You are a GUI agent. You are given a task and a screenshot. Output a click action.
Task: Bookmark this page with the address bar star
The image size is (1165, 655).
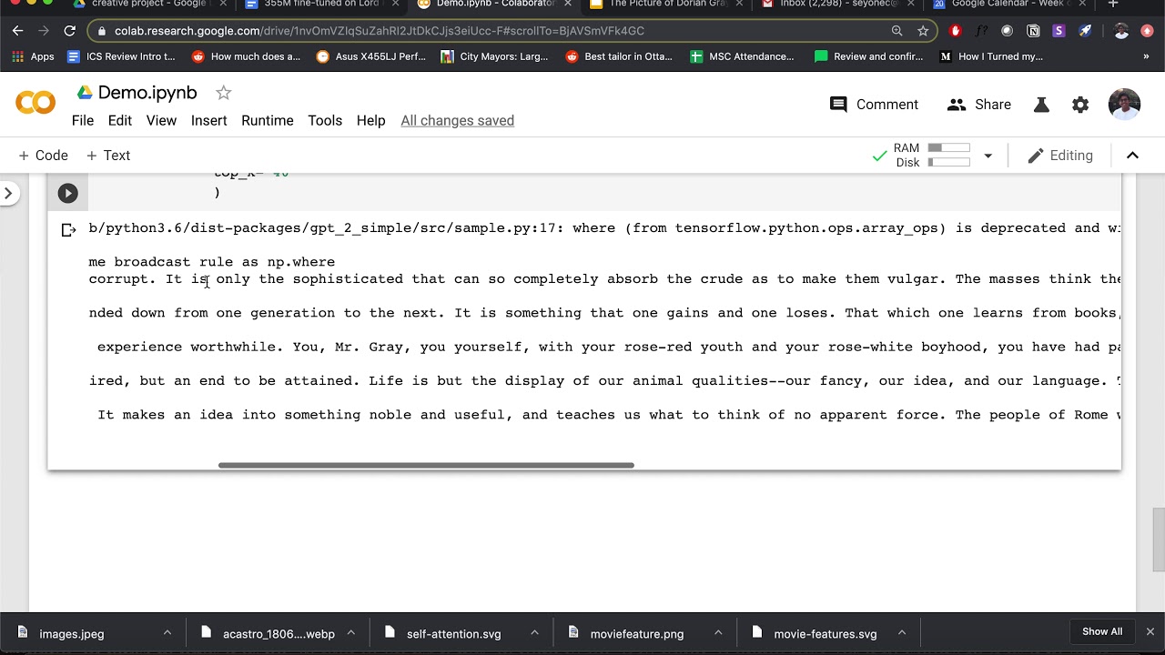[x=923, y=31]
